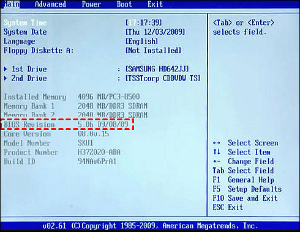Switch to the Advanced tab
This screenshot has height=232, width=300.
(50, 4)
